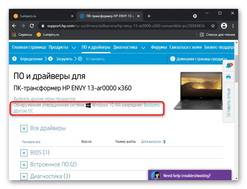Click the Размер файла column header
The height and width of the screenshot is (189, 247).
[x=125, y=142]
